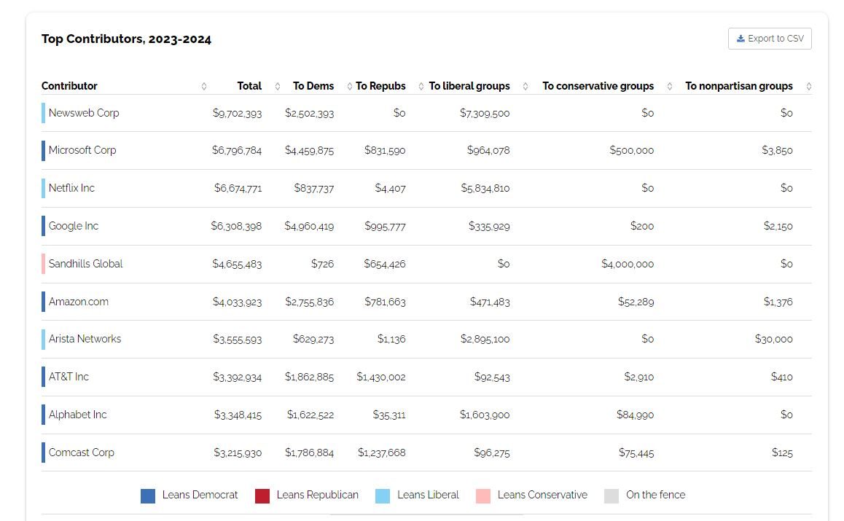This screenshot has height=521, width=844.
Task: Sort by To liberal groups arrows icon
Action: (421, 87)
